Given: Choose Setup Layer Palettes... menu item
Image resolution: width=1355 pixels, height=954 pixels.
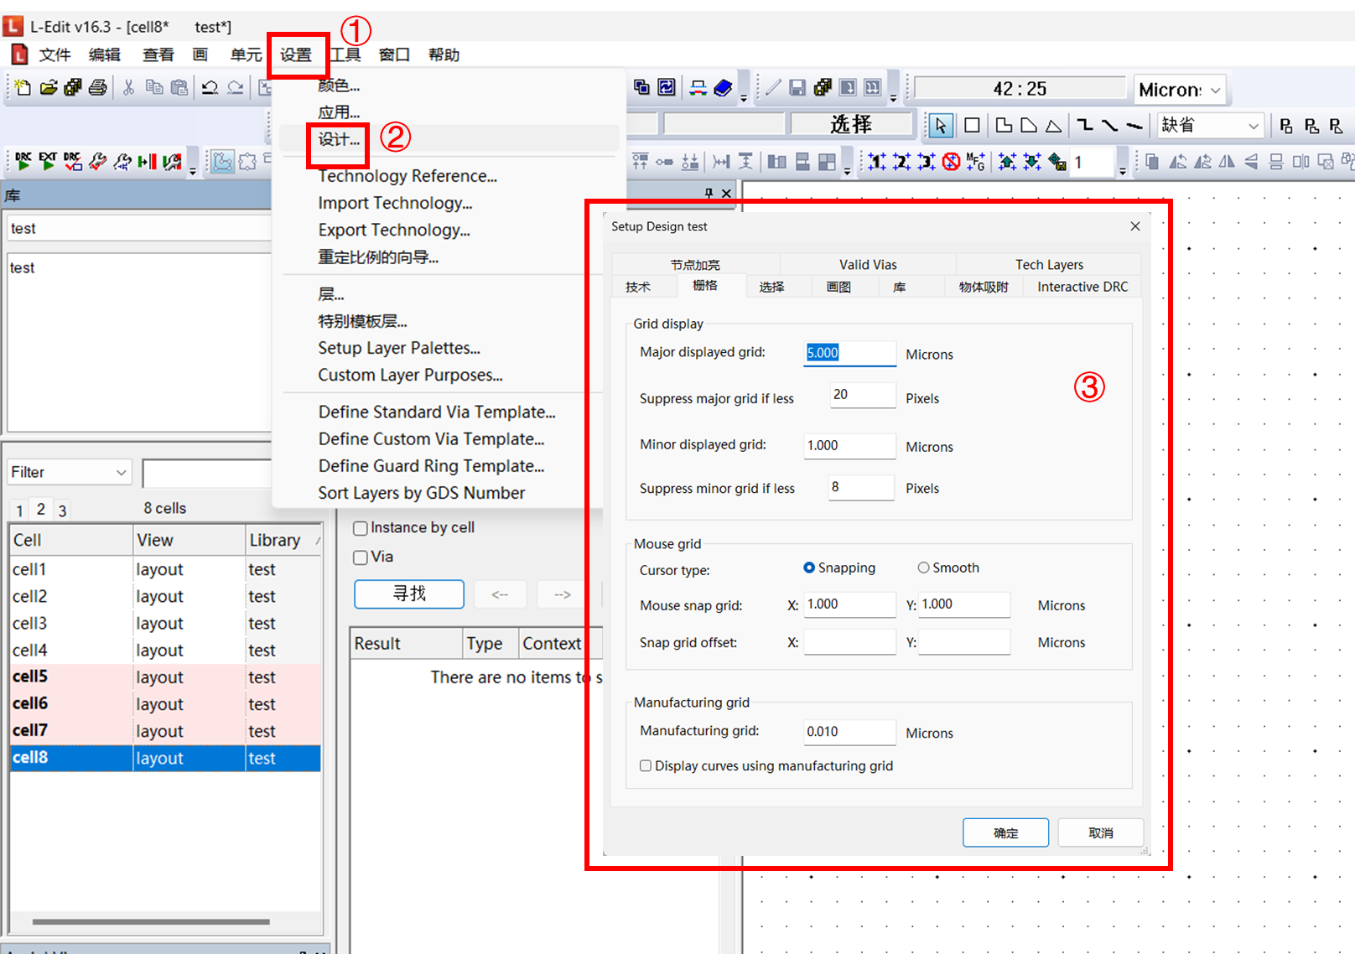Looking at the screenshot, I should 399,348.
